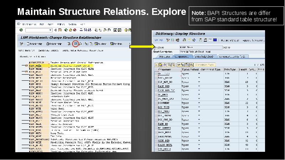The height and width of the screenshot is (160, 285).
Task: Click the Display/Change pencil icon in LSM Workbench
Action: (21, 44)
